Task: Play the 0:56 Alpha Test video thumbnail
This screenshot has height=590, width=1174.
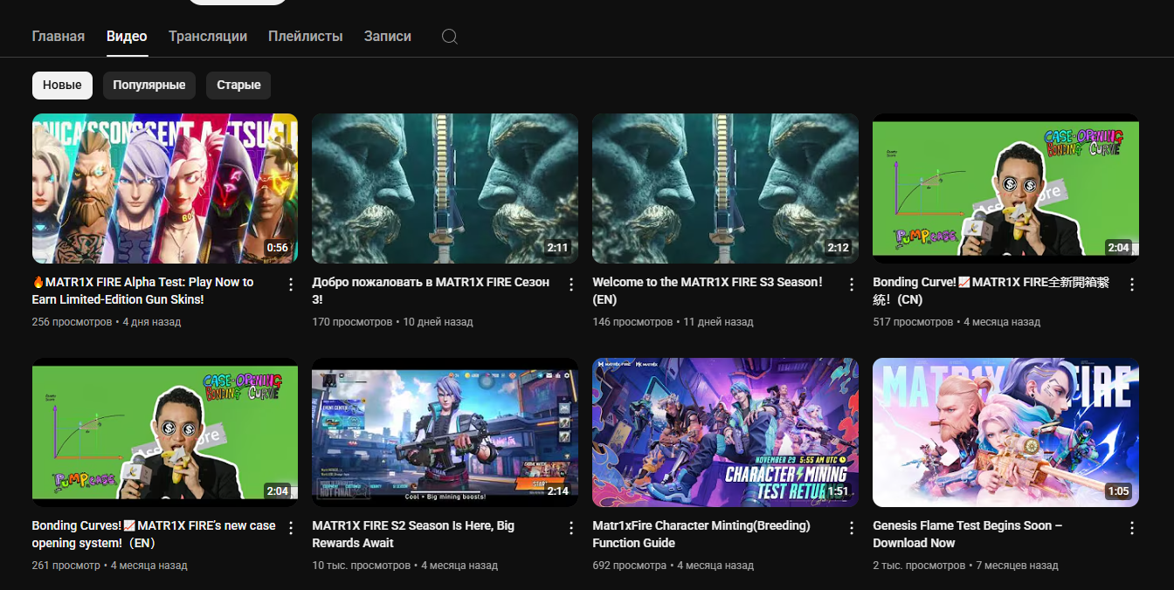Action: pyautogui.click(x=165, y=189)
